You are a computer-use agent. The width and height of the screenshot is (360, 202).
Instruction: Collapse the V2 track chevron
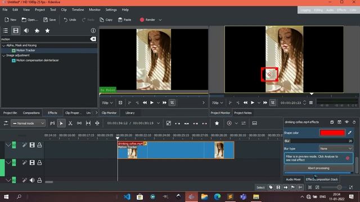coord(8,145)
